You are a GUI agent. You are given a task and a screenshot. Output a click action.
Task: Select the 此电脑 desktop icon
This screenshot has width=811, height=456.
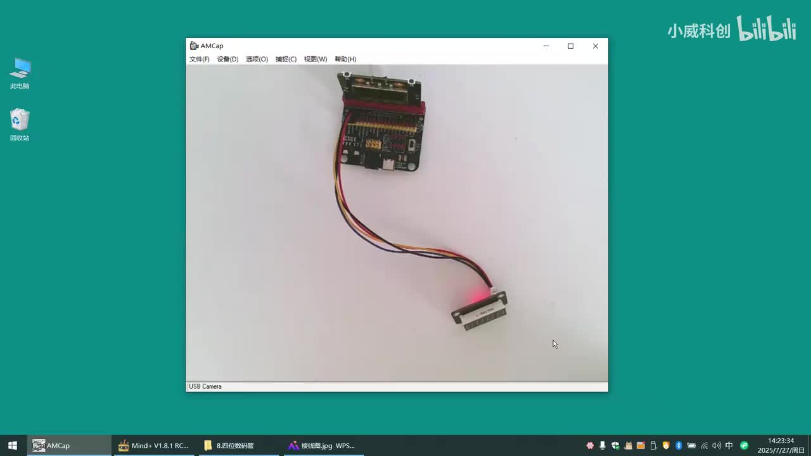[20, 73]
